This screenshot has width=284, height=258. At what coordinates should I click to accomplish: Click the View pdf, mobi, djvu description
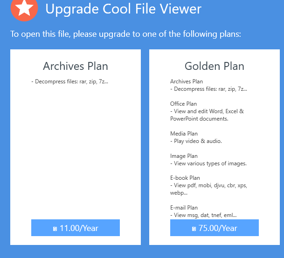tap(208, 185)
